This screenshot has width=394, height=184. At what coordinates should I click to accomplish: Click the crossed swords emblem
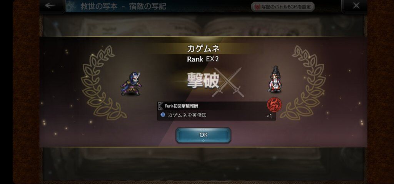227,82
